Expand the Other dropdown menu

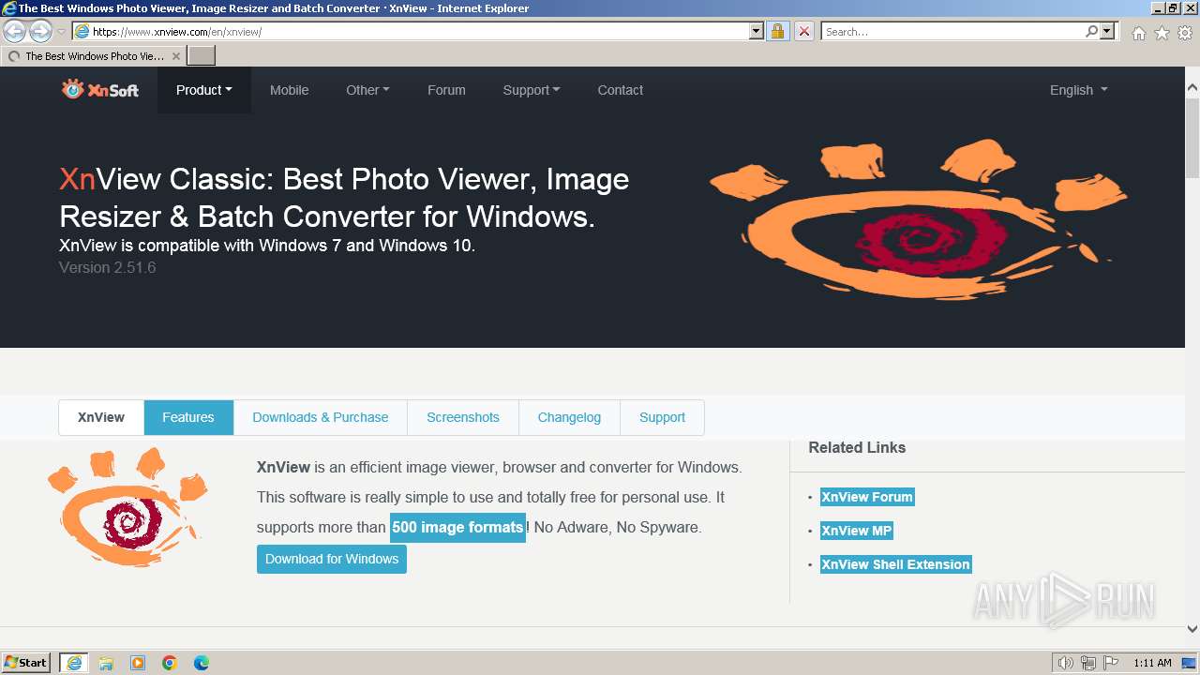[x=367, y=90]
